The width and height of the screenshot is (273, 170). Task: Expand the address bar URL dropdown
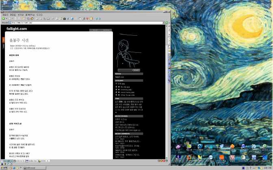pyautogui.click(x=163, y=23)
